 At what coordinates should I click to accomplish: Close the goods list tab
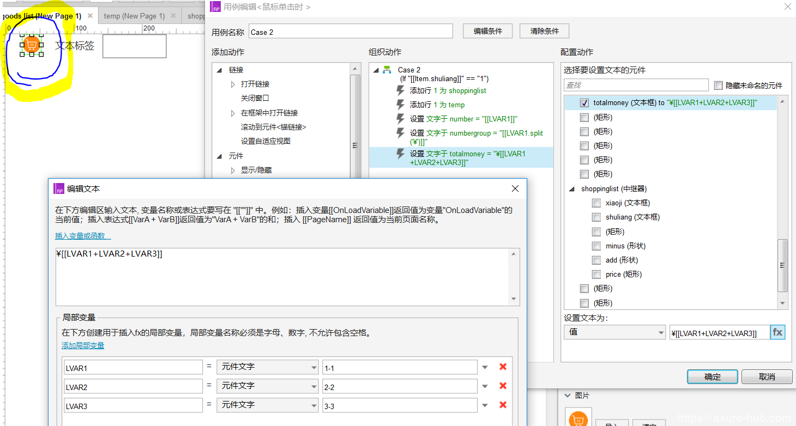pos(91,16)
